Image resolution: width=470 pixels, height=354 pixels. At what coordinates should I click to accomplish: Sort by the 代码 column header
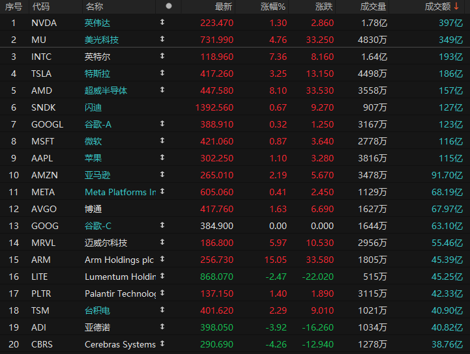tap(41, 7)
